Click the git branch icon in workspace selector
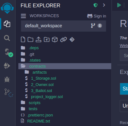Viewport: 128px width, 126px height. click(x=93, y=26)
